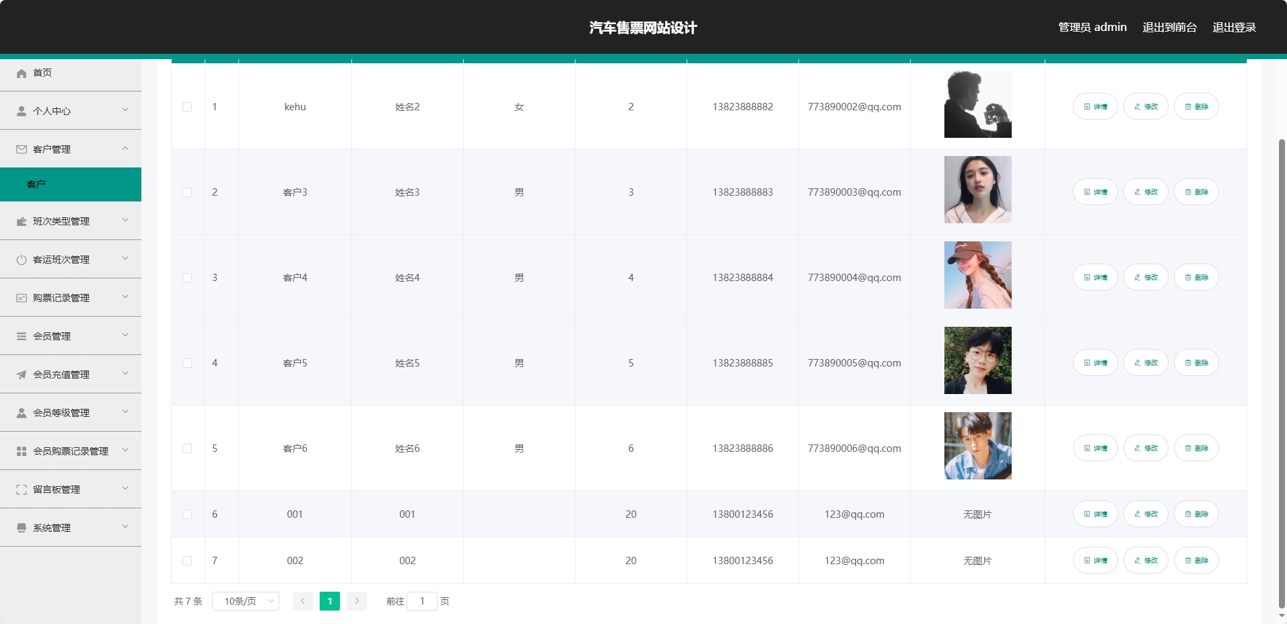Select the 客户4 row checkbox

click(187, 278)
